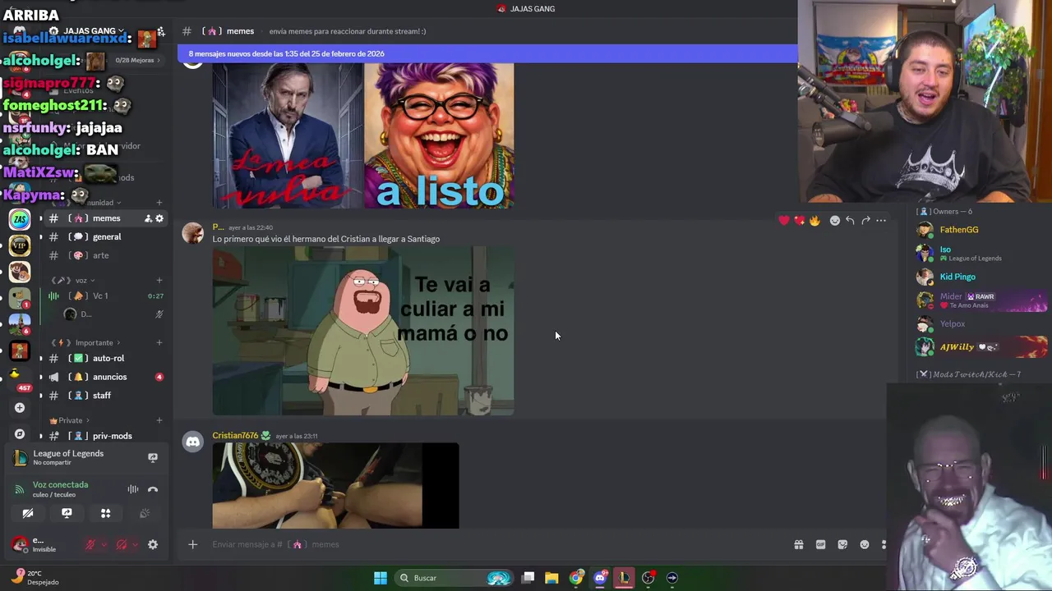1052x591 pixels.
Task: Open the add reaction emoji picker
Action: pyautogui.click(x=835, y=220)
